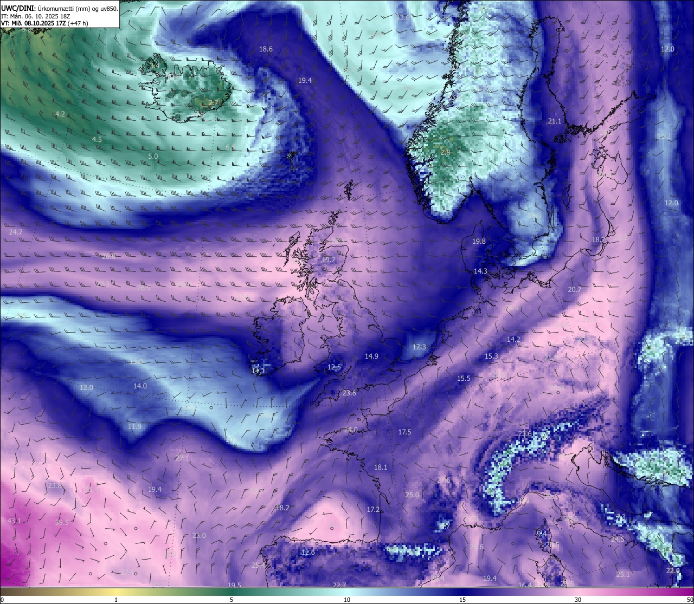Click the 'VT: Mið. 08.10.2025 17Z (+47 h)' line
The height and width of the screenshot is (604, 694).
point(44,24)
